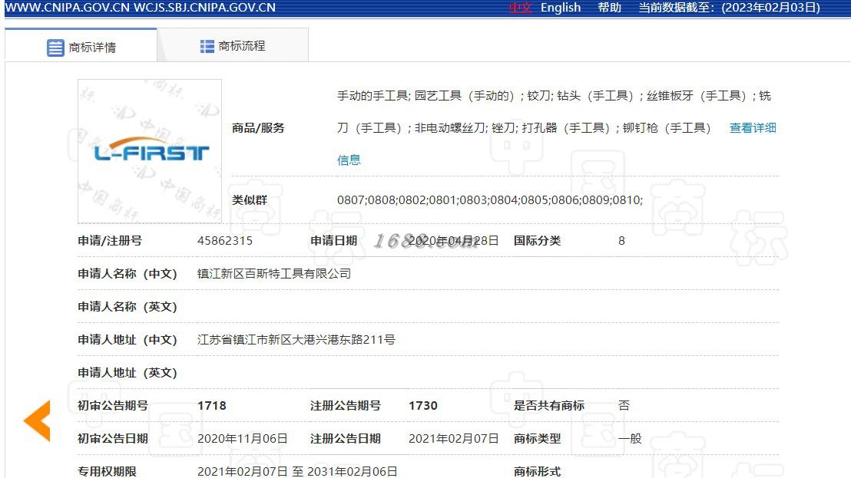The image size is (851, 478).
Task: Select registration announcement date 2021年02月07日
Action: [x=454, y=438]
